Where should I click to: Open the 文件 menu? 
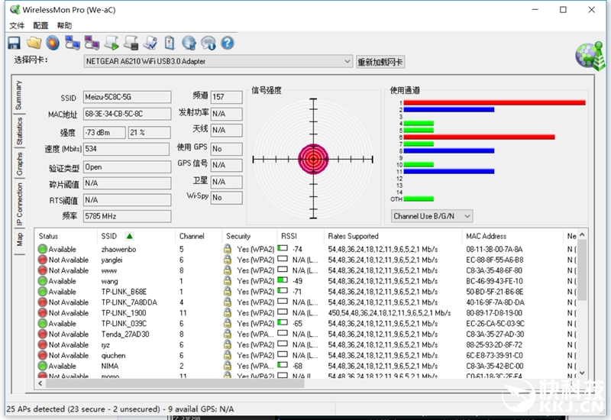(17, 25)
